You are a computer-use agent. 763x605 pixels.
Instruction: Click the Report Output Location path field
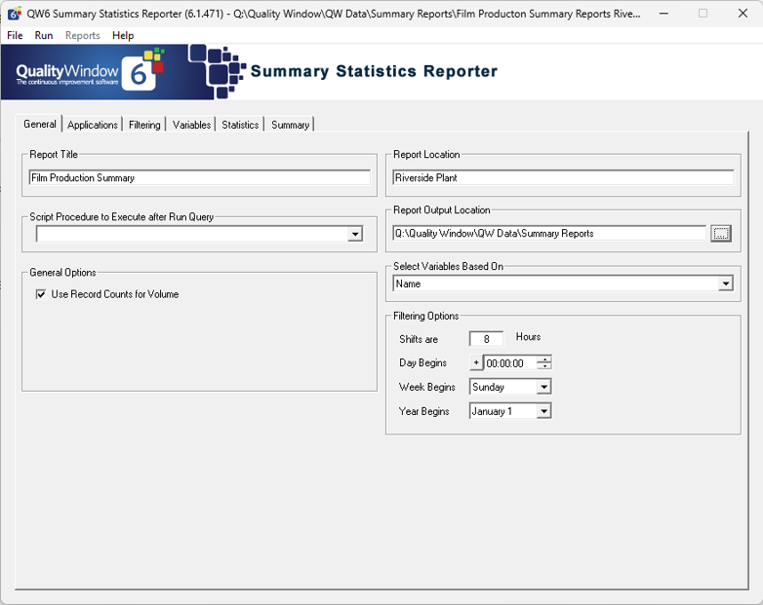[549, 233]
